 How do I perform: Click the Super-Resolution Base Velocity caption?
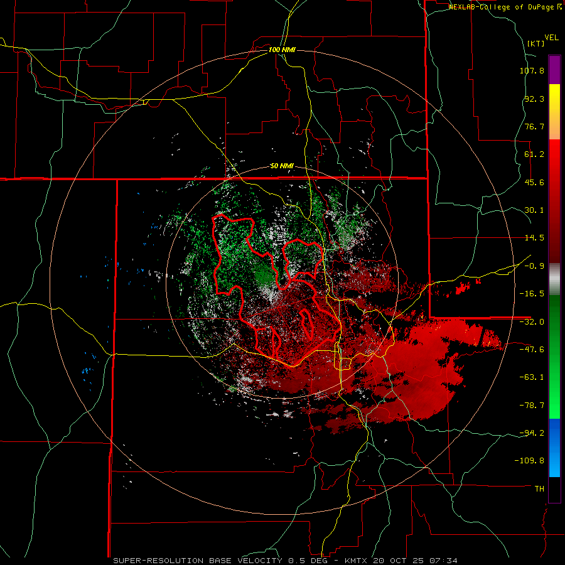tap(286, 561)
